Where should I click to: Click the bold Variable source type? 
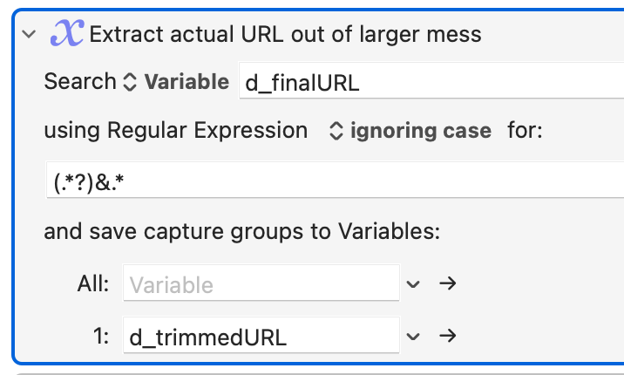[x=187, y=82]
